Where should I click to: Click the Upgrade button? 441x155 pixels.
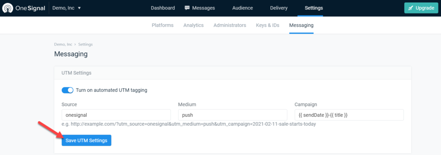[421, 8]
